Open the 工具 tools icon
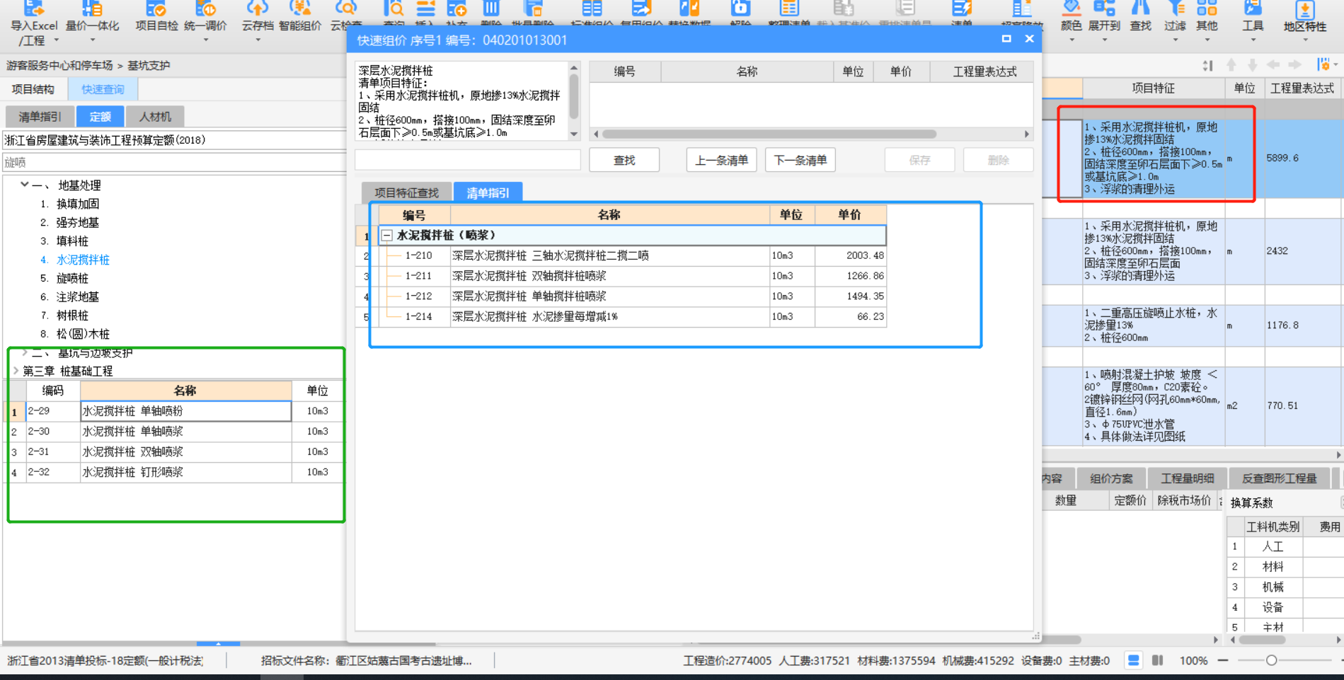The image size is (1344, 680). pyautogui.click(x=1253, y=8)
